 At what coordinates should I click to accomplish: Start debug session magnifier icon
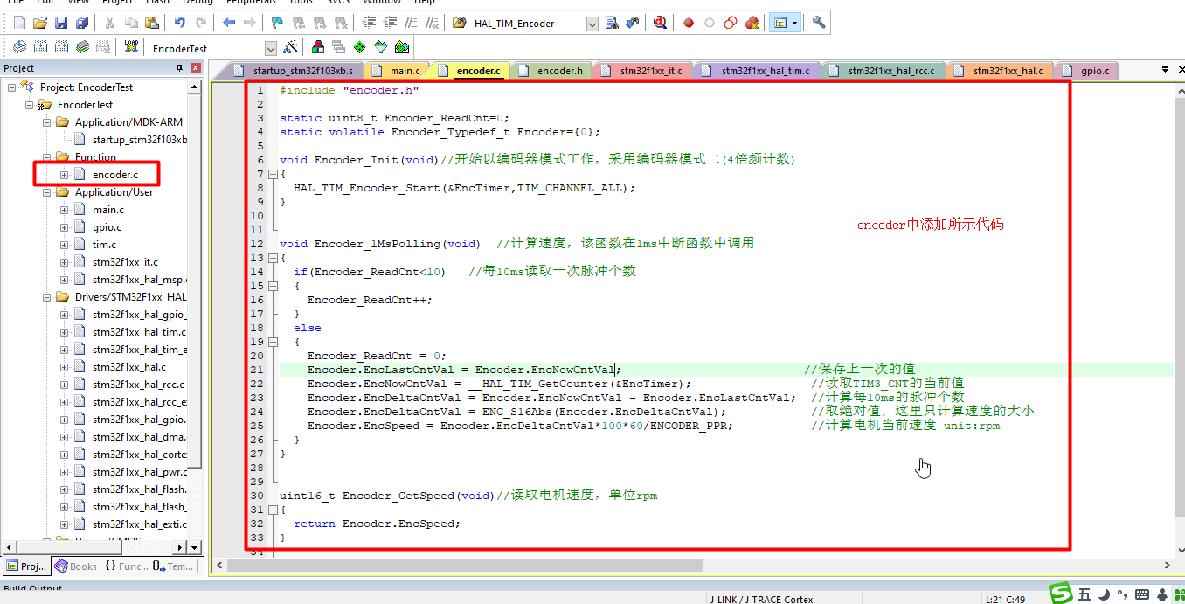point(660,24)
